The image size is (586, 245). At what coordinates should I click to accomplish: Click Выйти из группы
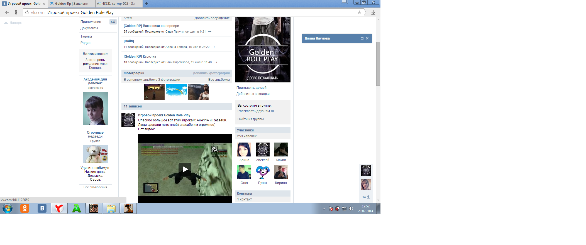[x=251, y=119]
